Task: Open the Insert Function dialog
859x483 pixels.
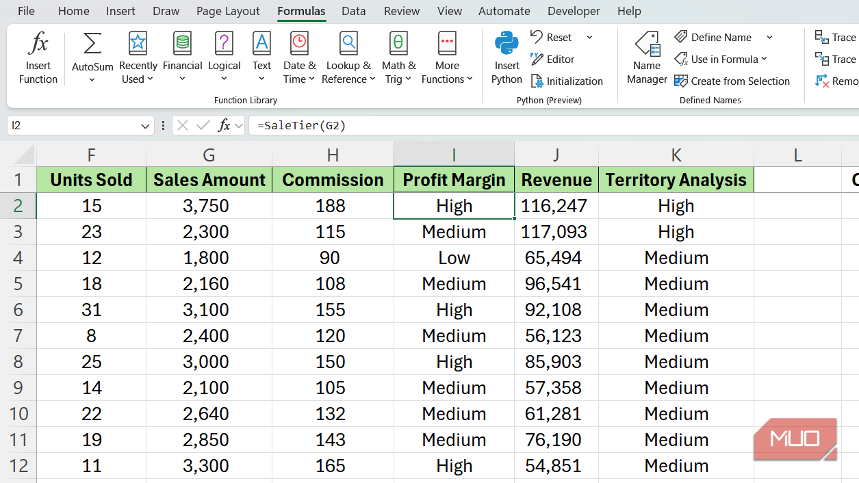Action: 38,58
